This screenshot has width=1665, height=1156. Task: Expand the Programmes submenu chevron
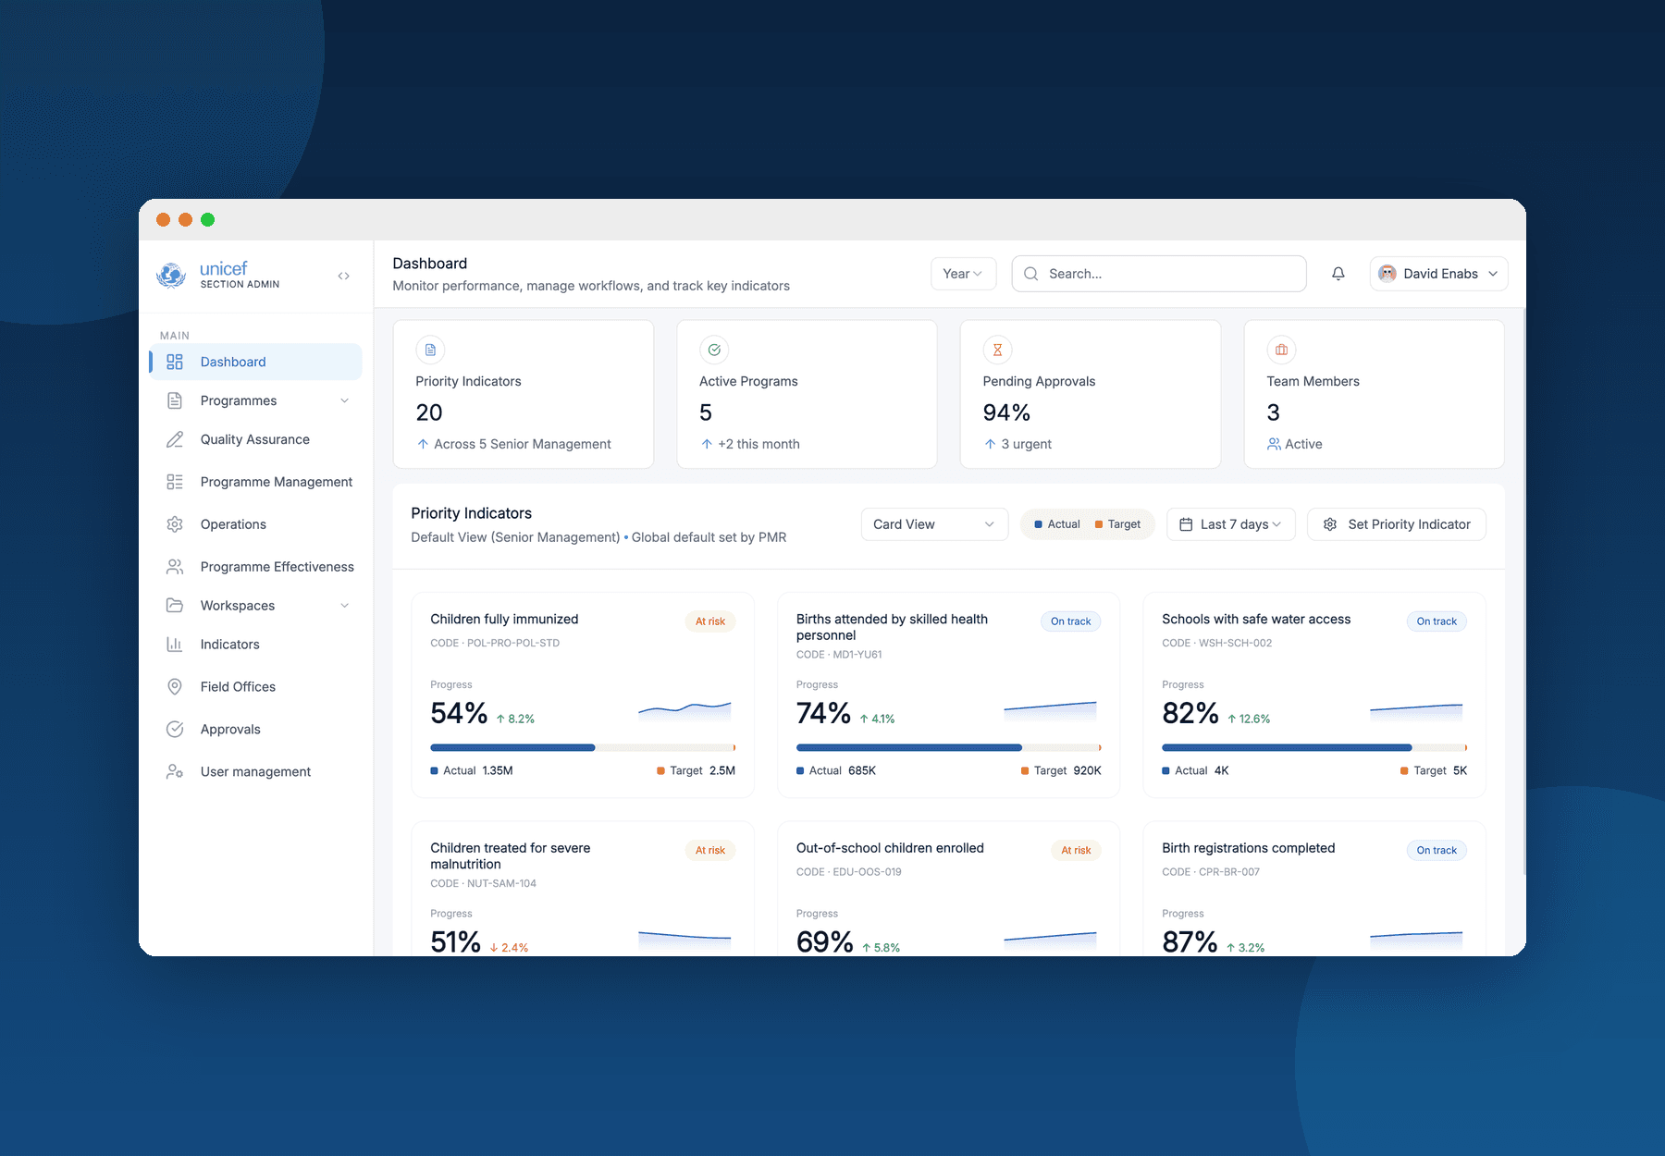[x=345, y=400]
